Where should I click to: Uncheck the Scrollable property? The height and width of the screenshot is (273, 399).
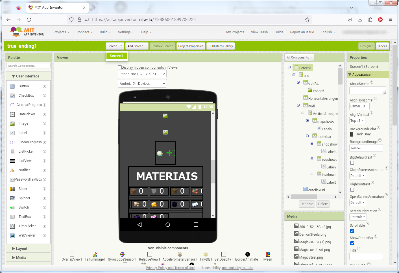tap(352, 231)
